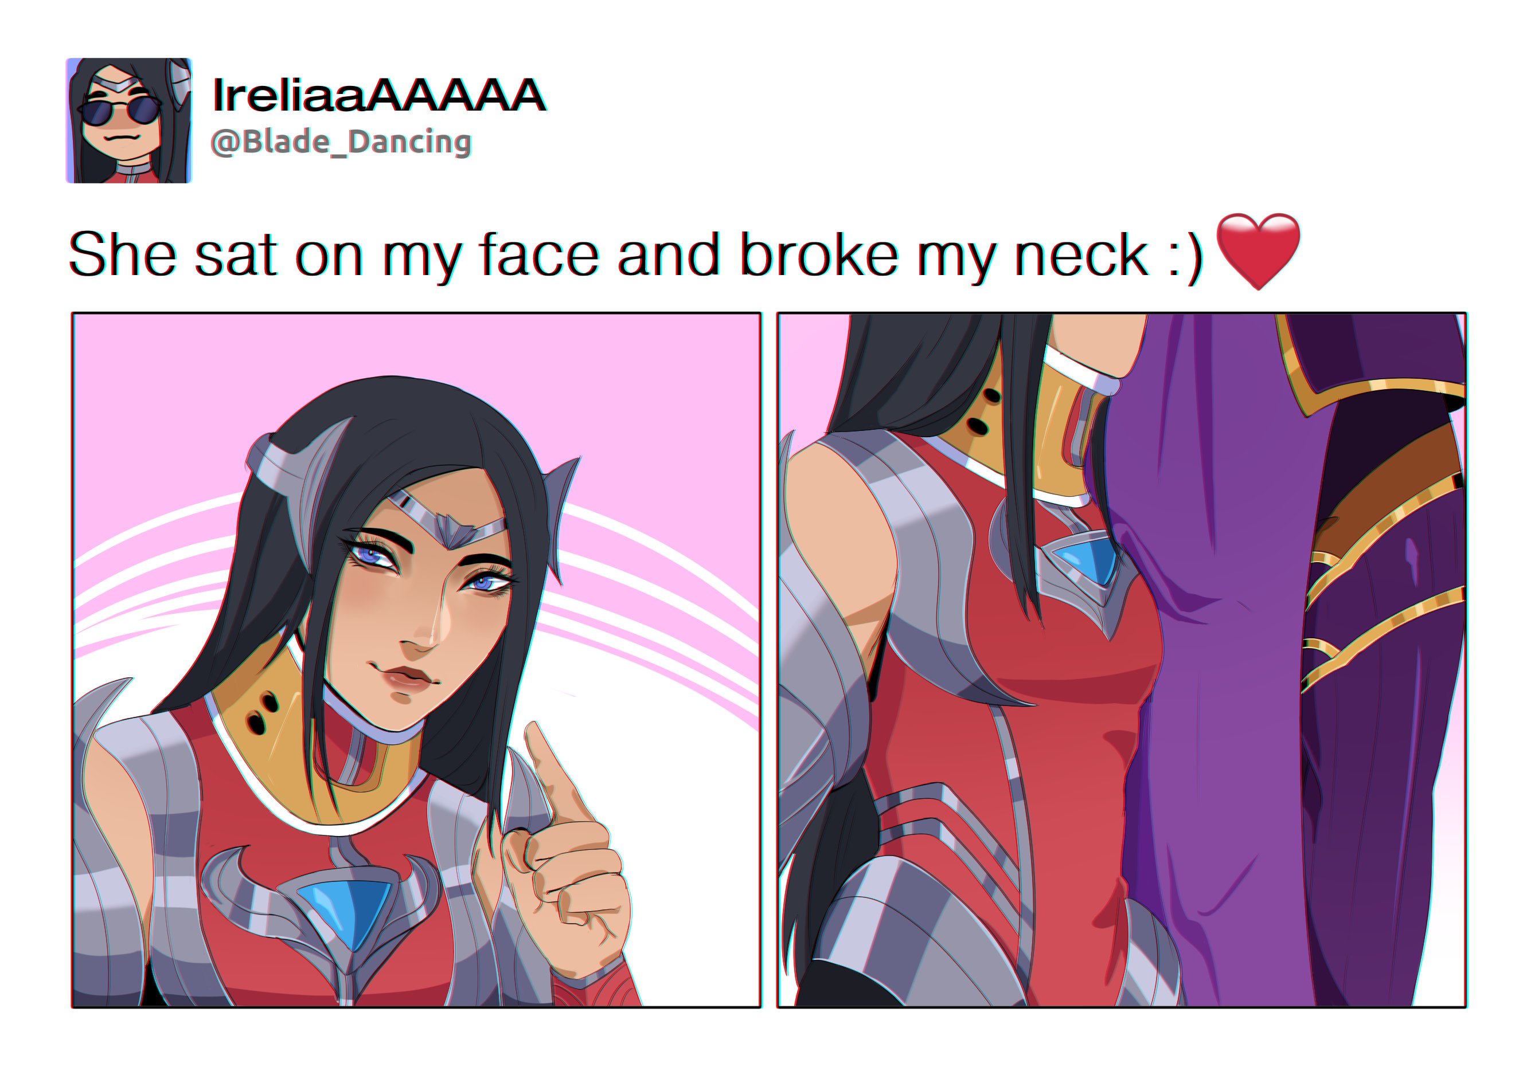The width and height of the screenshot is (1519, 1075).
Task: Click the blue gem in right panel
Action: point(1083,559)
